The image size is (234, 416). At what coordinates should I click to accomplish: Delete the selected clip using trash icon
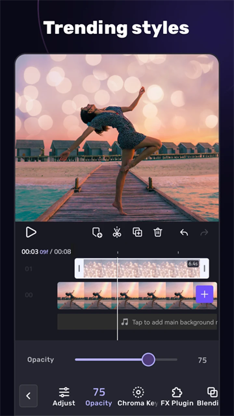(x=157, y=232)
